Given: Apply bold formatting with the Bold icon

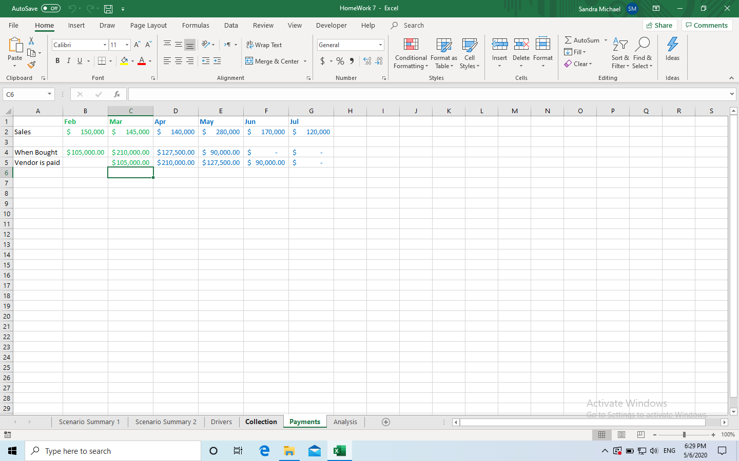Looking at the screenshot, I should click(x=57, y=61).
